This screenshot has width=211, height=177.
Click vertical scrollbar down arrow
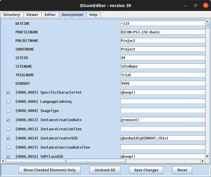pos(207,156)
